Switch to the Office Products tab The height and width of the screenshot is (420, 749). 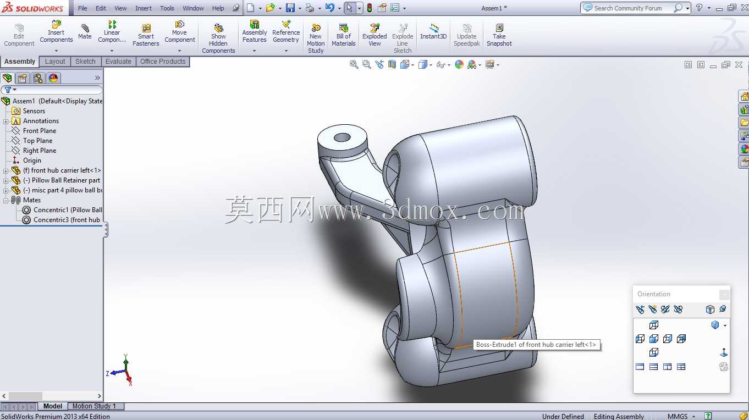[x=163, y=62]
